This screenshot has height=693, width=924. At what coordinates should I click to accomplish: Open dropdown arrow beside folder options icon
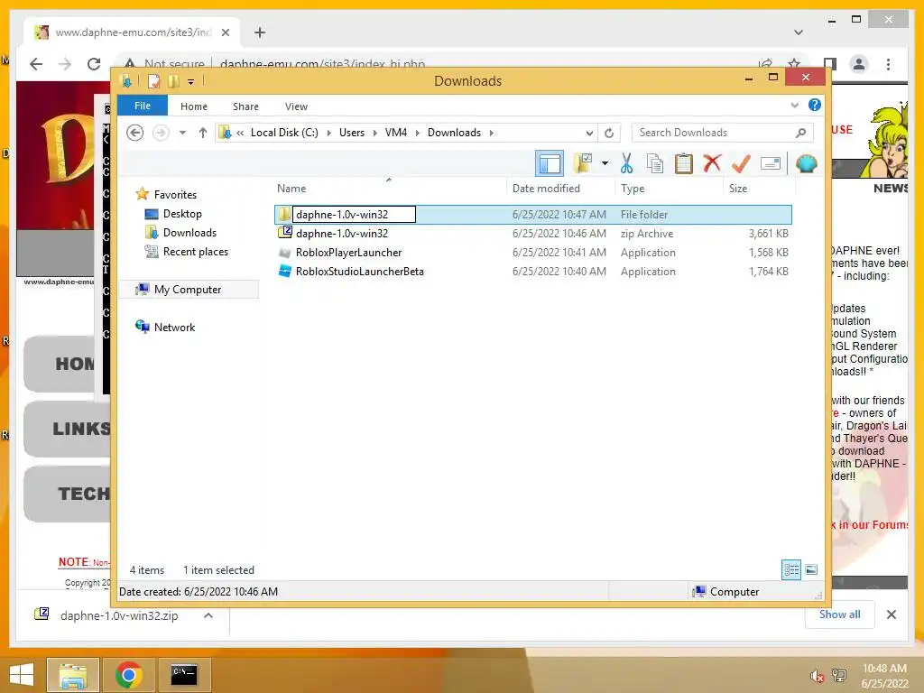pyautogui.click(x=605, y=163)
